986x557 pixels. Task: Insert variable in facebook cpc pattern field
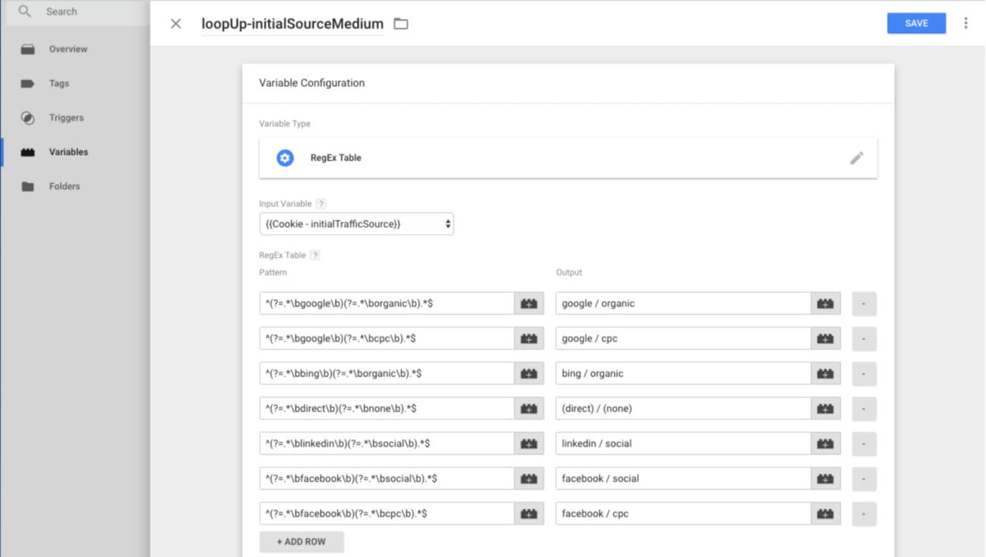click(529, 513)
